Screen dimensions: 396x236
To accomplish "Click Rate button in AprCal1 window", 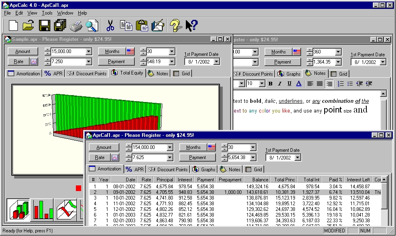I will (x=100, y=157).
